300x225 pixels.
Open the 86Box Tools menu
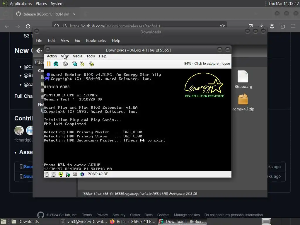tap(91, 56)
